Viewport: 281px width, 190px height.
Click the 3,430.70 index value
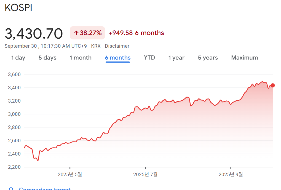(x=34, y=34)
